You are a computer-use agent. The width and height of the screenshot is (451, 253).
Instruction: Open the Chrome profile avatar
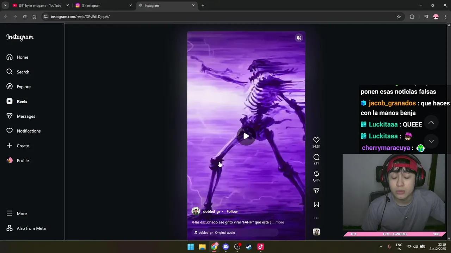pos(436,17)
